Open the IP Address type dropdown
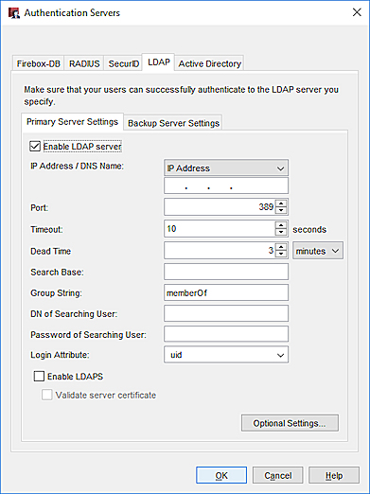Image resolution: width=370 pixels, height=494 pixels. click(226, 168)
